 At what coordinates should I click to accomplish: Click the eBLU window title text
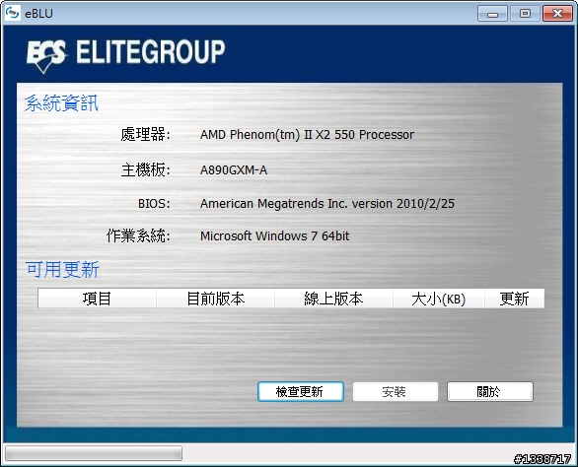coord(38,14)
